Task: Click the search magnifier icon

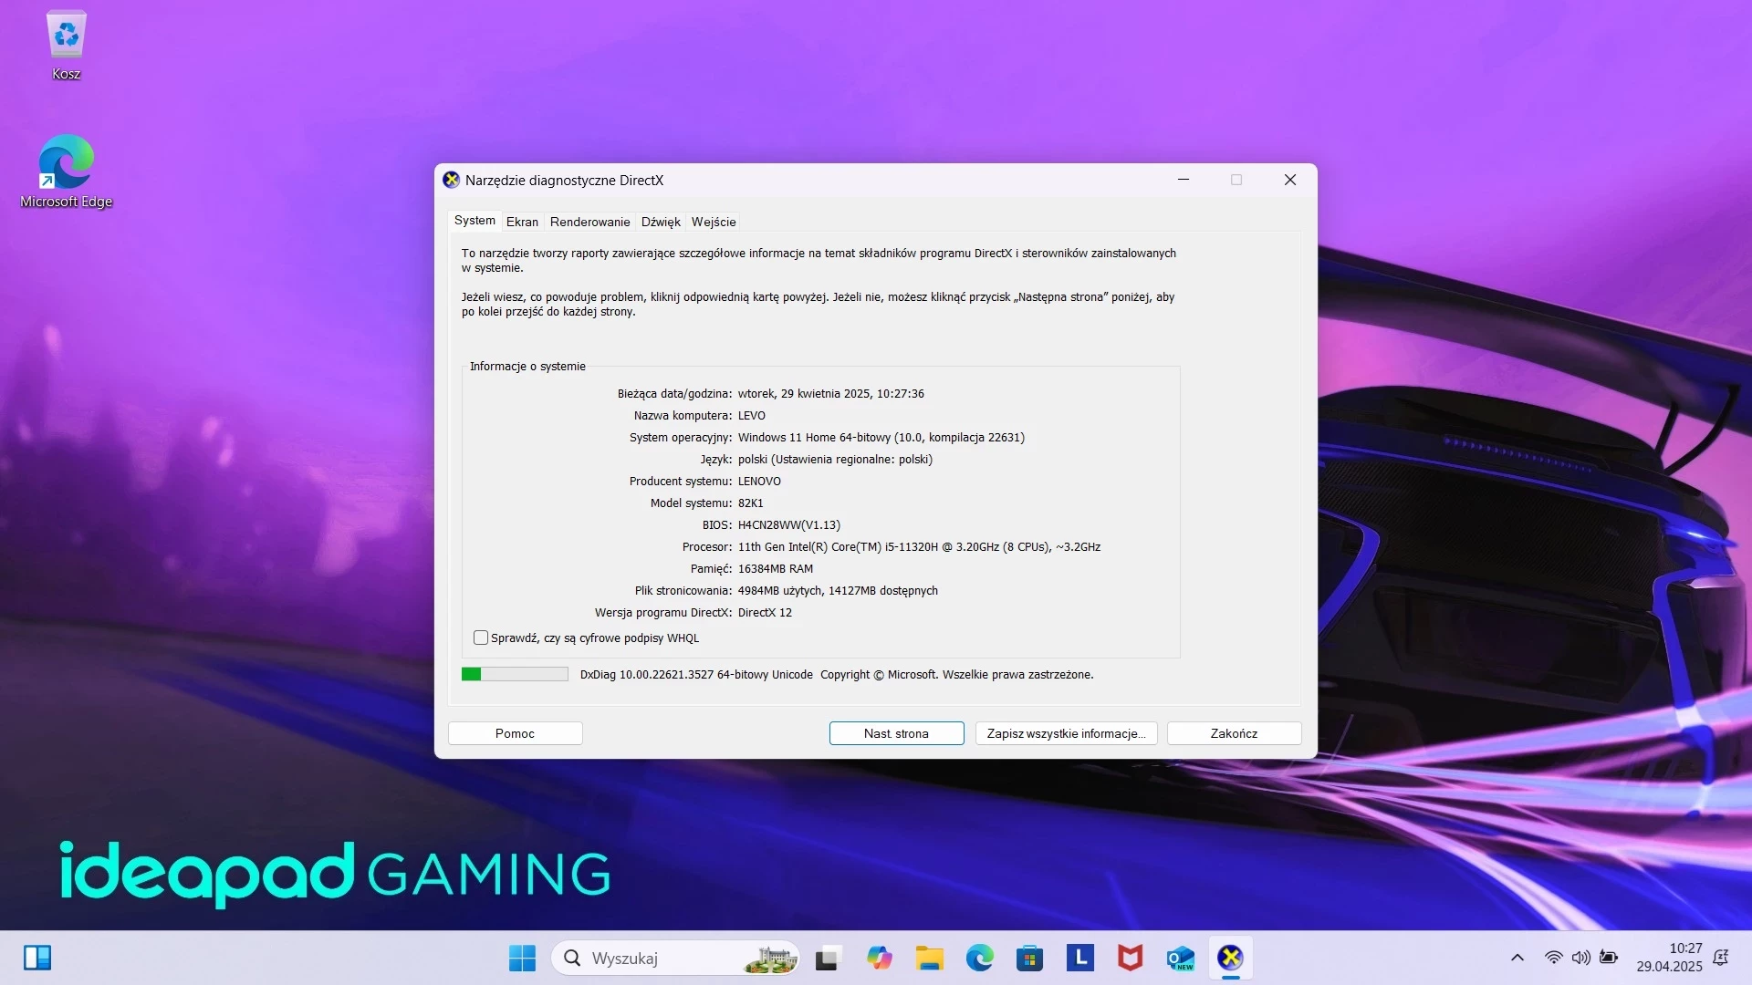Action: pos(572,958)
